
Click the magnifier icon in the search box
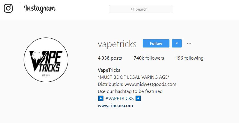click(132, 9)
